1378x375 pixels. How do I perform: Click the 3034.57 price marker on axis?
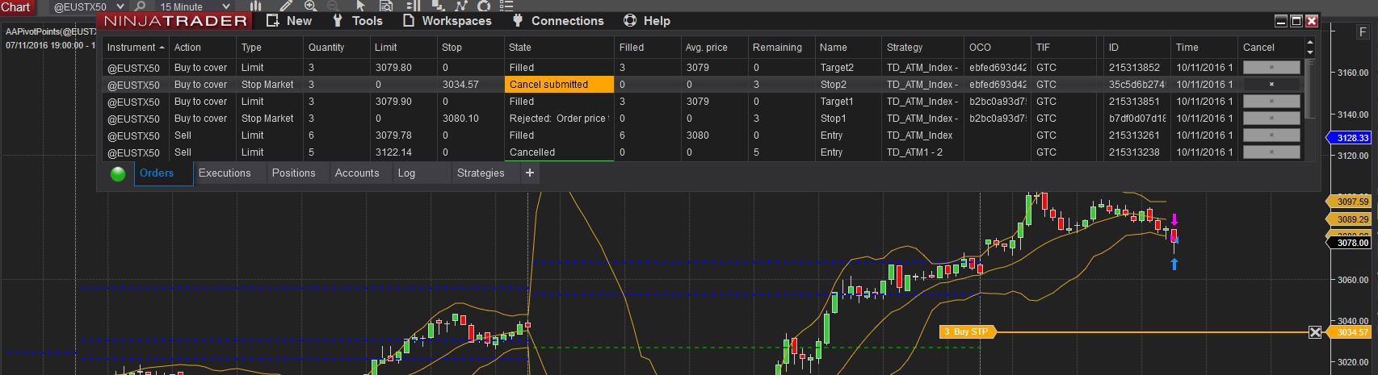(1351, 332)
